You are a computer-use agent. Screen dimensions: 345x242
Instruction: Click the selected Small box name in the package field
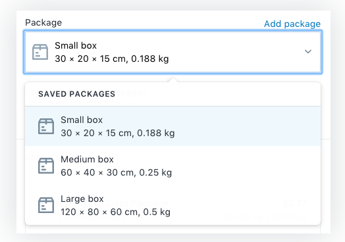click(x=76, y=45)
